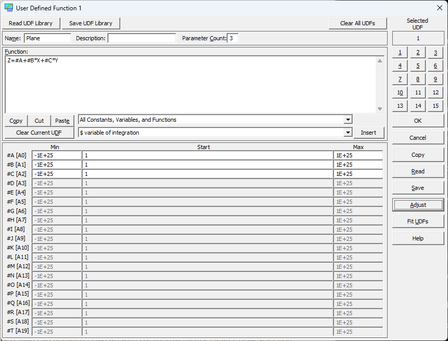The height and width of the screenshot is (341, 448).
Task: Select UDF number 12
Action: click(x=436, y=92)
